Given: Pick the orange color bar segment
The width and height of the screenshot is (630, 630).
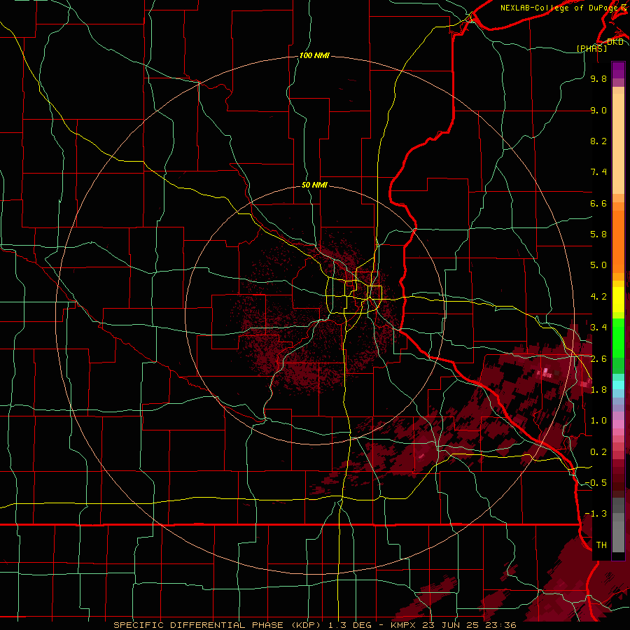Looking at the screenshot, I should pos(618,241).
